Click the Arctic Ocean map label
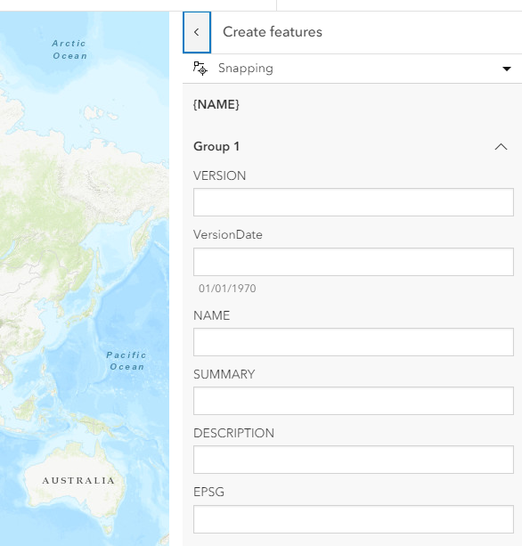Viewport: 522px width, 546px height. click(69, 50)
